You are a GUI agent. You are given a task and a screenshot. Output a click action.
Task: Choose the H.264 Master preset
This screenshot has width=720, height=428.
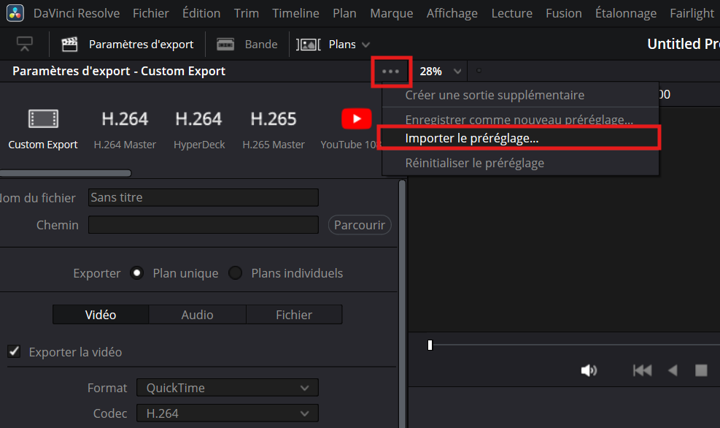125,119
